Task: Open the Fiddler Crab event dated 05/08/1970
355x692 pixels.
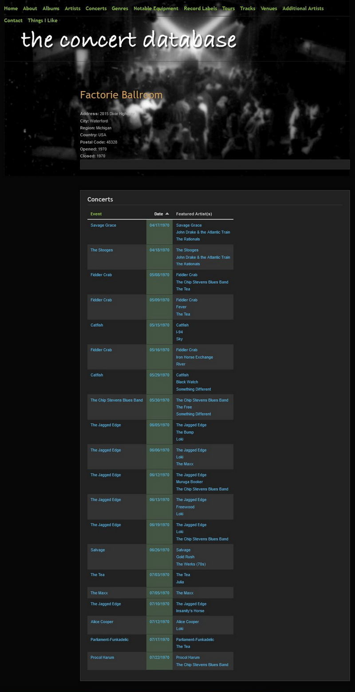Action: pyautogui.click(x=101, y=274)
